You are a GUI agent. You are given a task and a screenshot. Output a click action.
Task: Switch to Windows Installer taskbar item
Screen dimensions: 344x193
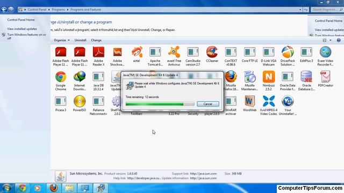point(101,188)
